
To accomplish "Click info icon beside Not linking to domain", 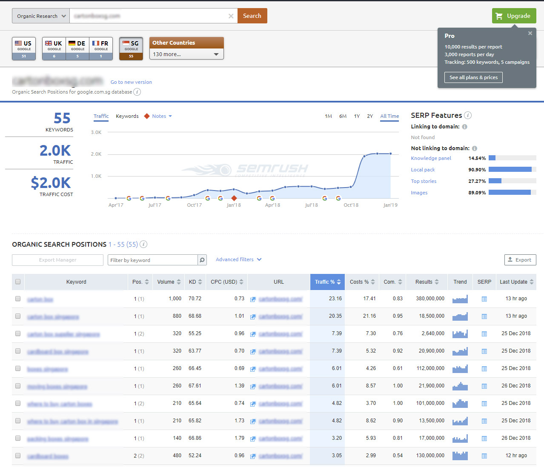I will click(x=475, y=148).
